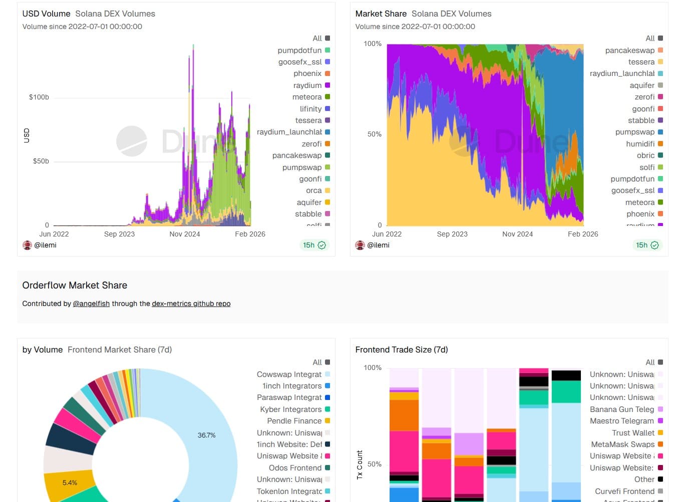Click raydium purple swatch in USD Volume legend
677x502 pixels.
click(x=327, y=85)
